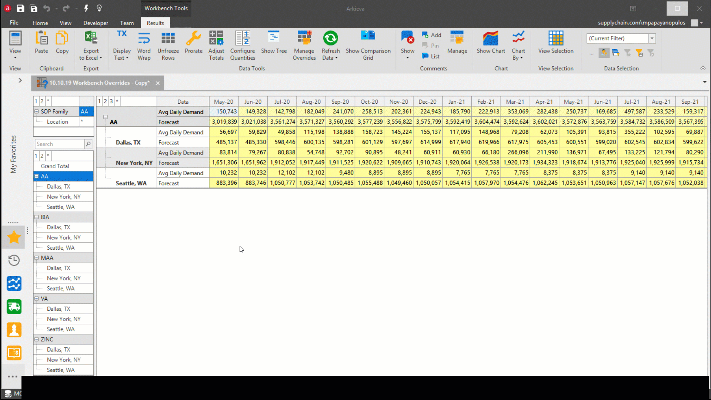
Task: Click the orange chess pawn sidebar icon
Action: coord(14,330)
